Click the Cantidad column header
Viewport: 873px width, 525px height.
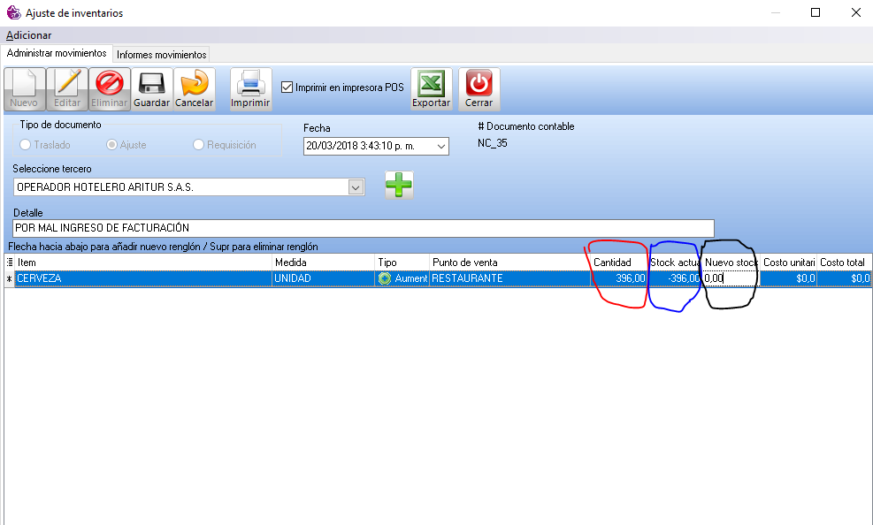[612, 262]
